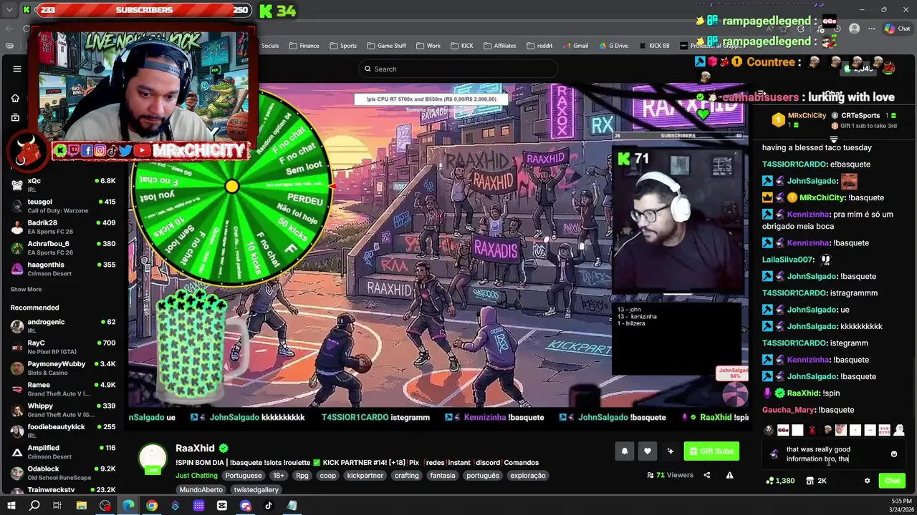The image size is (917, 515).
Task: Open the 2K shop icon in chat
Action: [x=815, y=481]
